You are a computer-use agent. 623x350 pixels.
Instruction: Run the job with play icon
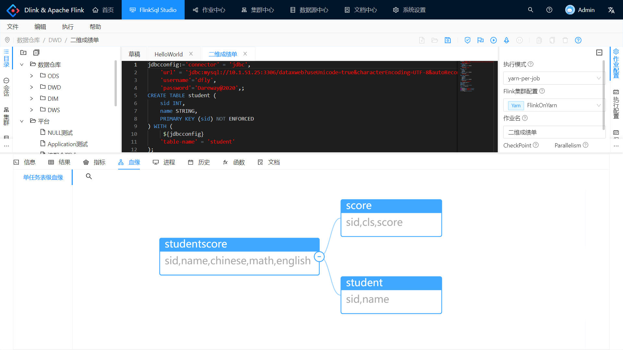(x=493, y=40)
